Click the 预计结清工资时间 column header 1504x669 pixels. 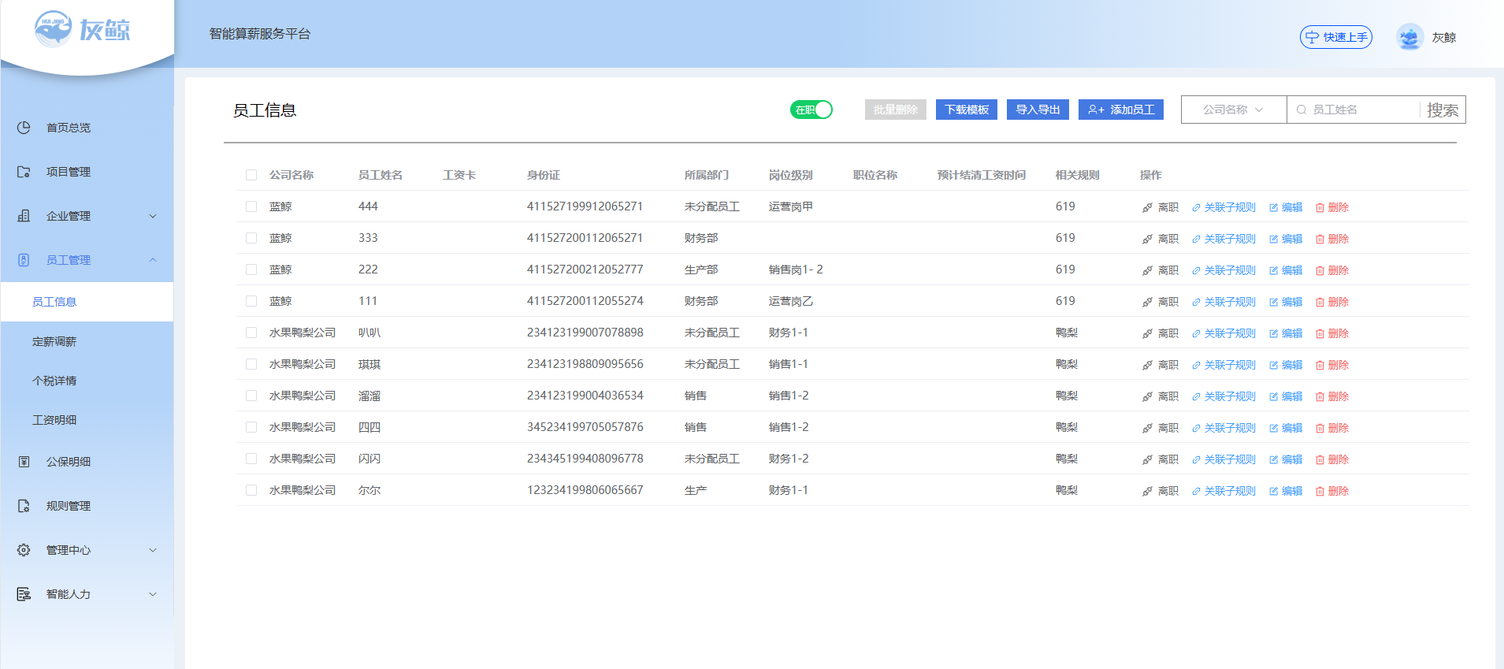(x=981, y=175)
